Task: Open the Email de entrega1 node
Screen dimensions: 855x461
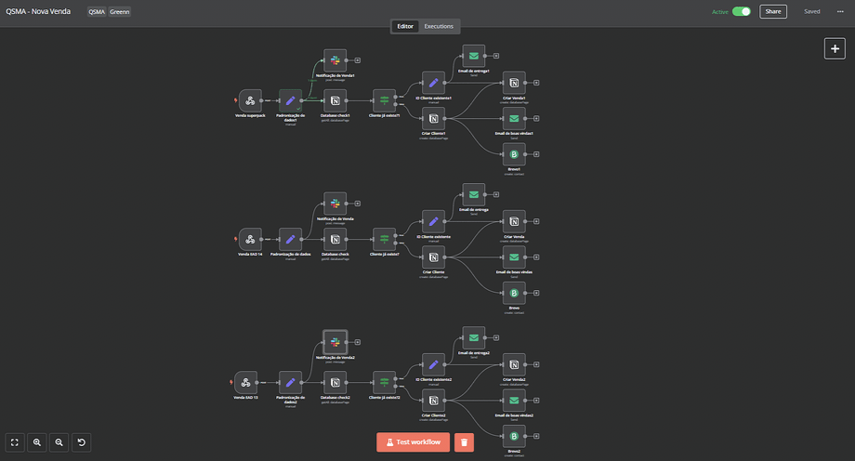Action: [x=474, y=56]
